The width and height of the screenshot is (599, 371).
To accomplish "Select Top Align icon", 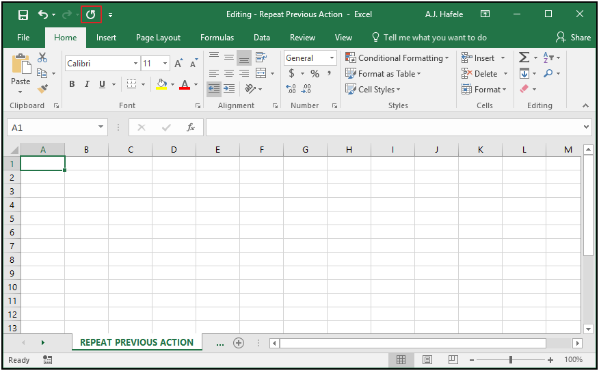I will pyautogui.click(x=214, y=57).
